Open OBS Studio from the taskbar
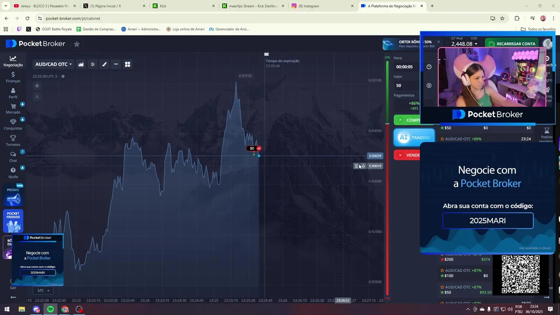This screenshot has width=560, height=315. click(x=79, y=309)
